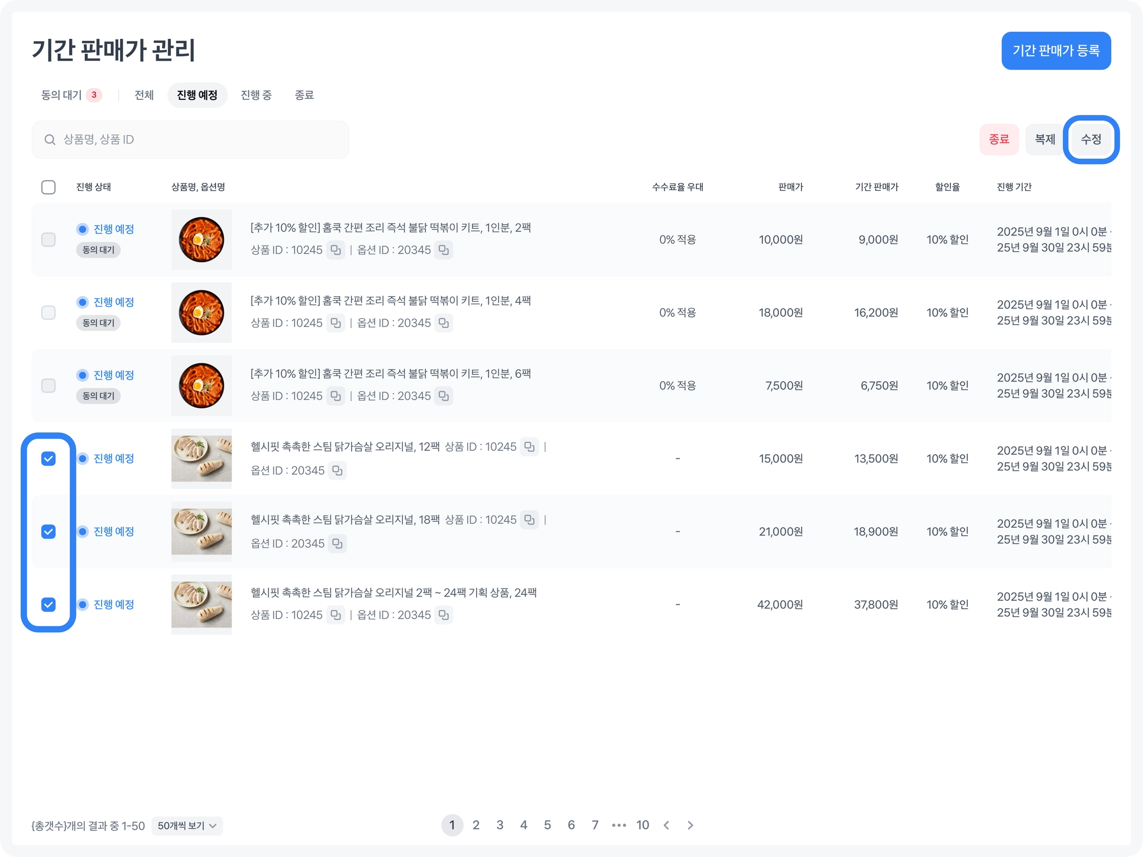Copy product ID of the 4팩 떡볶이 row
This screenshot has width=1143, height=857.
(335, 323)
